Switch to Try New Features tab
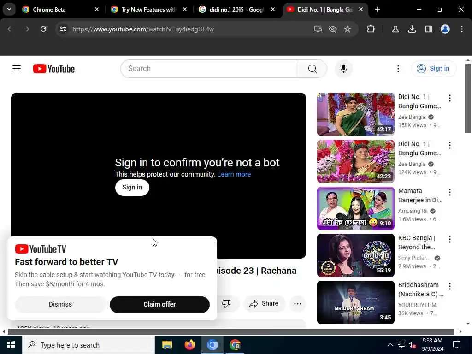This screenshot has height=354, width=472. coord(149,9)
